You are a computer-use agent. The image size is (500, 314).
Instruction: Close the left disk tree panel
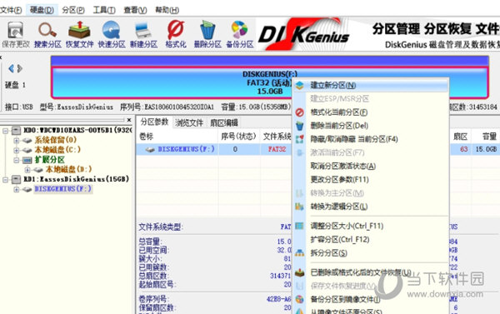click(x=129, y=120)
